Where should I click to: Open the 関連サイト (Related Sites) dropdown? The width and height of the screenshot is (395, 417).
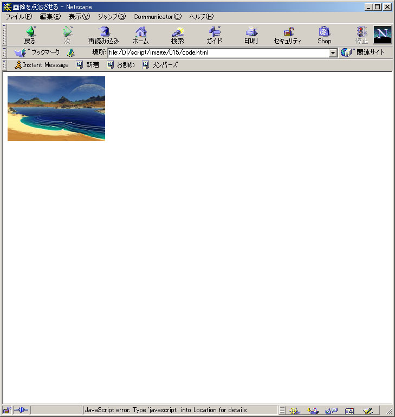pyautogui.click(x=363, y=52)
